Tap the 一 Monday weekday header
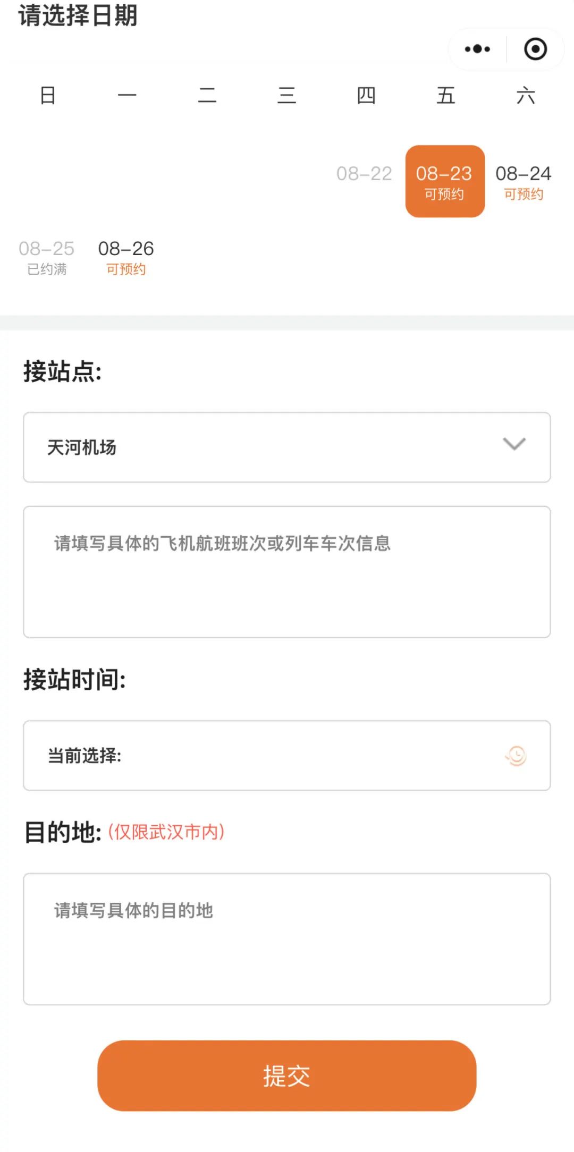The height and width of the screenshot is (1152, 574). click(x=127, y=96)
